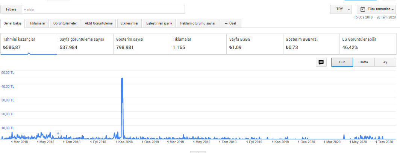
Task: Select the Sayfa görüntüleme sayısı metric card
Action: pos(85,44)
